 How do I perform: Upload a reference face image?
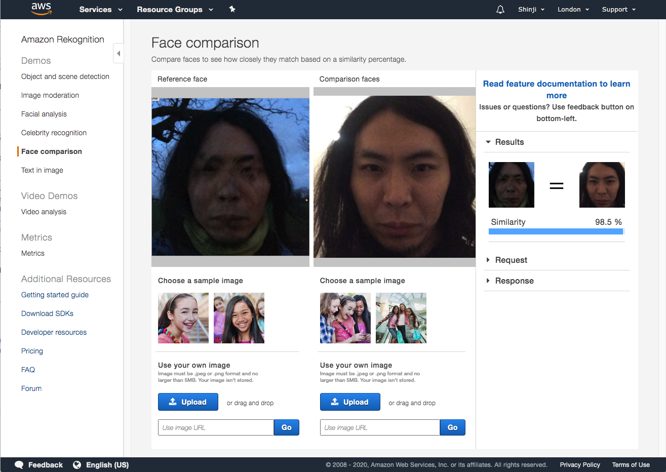pos(188,402)
